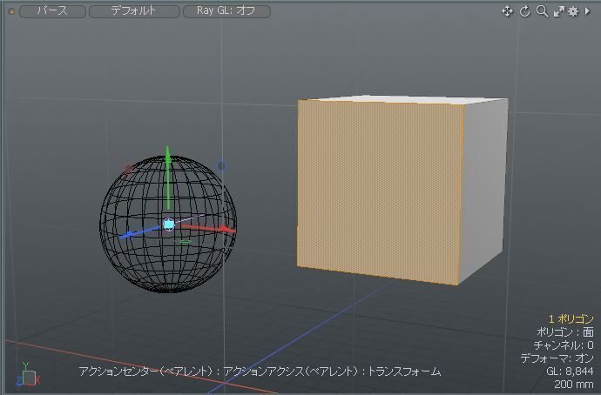601x395 pixels.
Task: Click the blue Z-axis move handle
Action: pos(140,232)
